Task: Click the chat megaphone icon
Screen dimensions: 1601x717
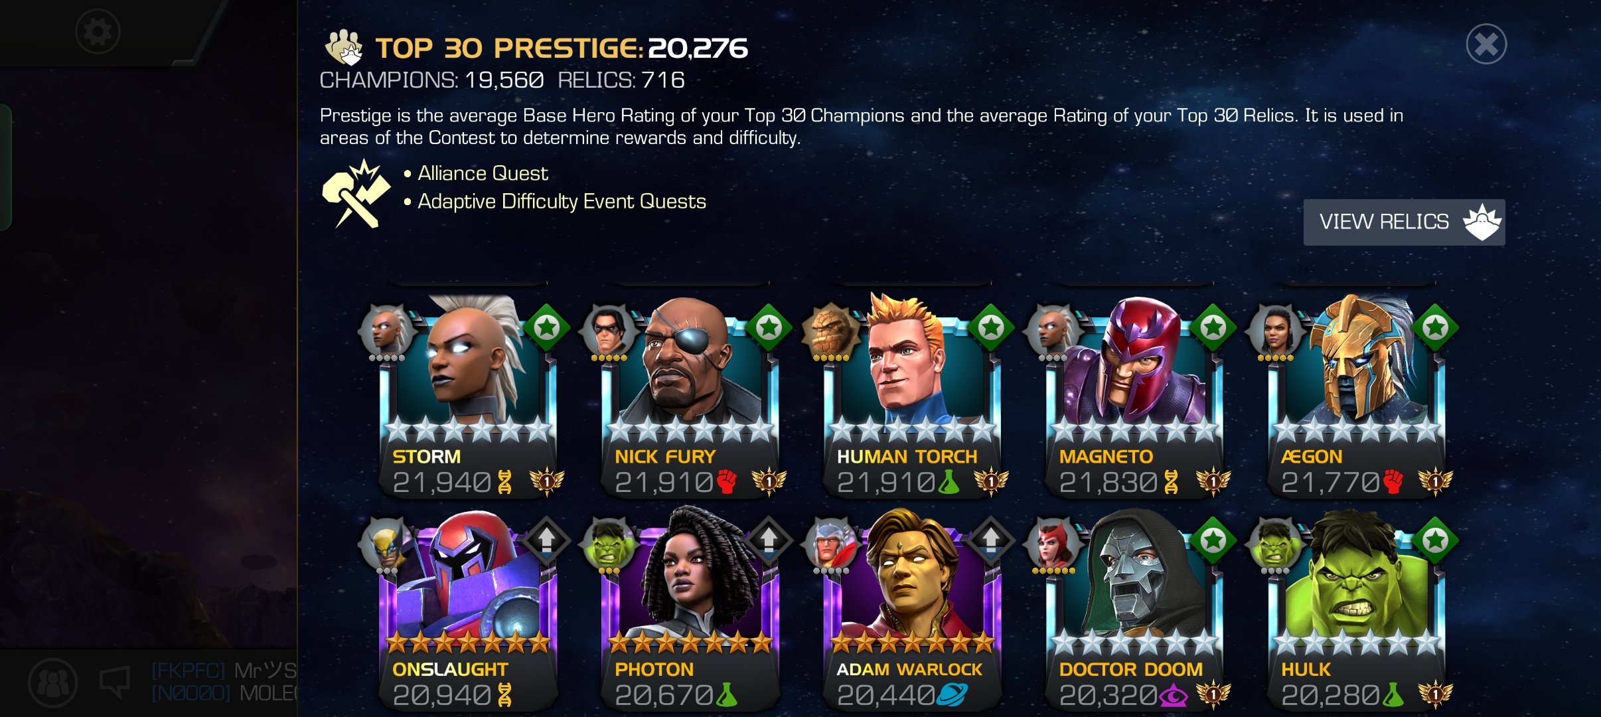Action: coord(114,682)
